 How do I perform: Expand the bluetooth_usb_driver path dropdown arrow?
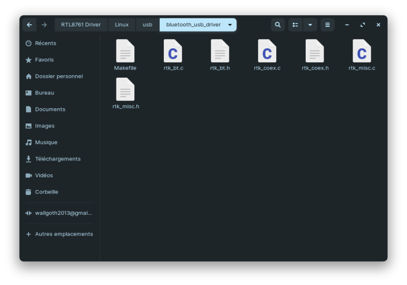coord(230,25)
